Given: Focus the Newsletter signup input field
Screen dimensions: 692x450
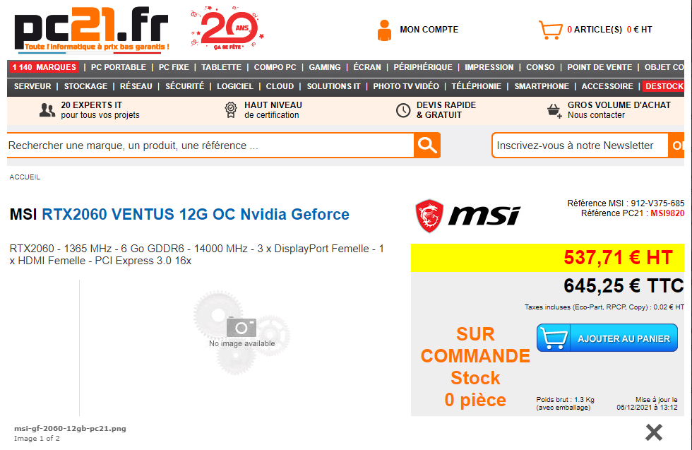Looking at the screenshot, I should click(580, 146).
